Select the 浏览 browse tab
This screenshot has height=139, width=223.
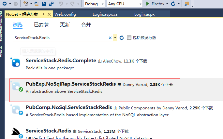pos(18,25)
